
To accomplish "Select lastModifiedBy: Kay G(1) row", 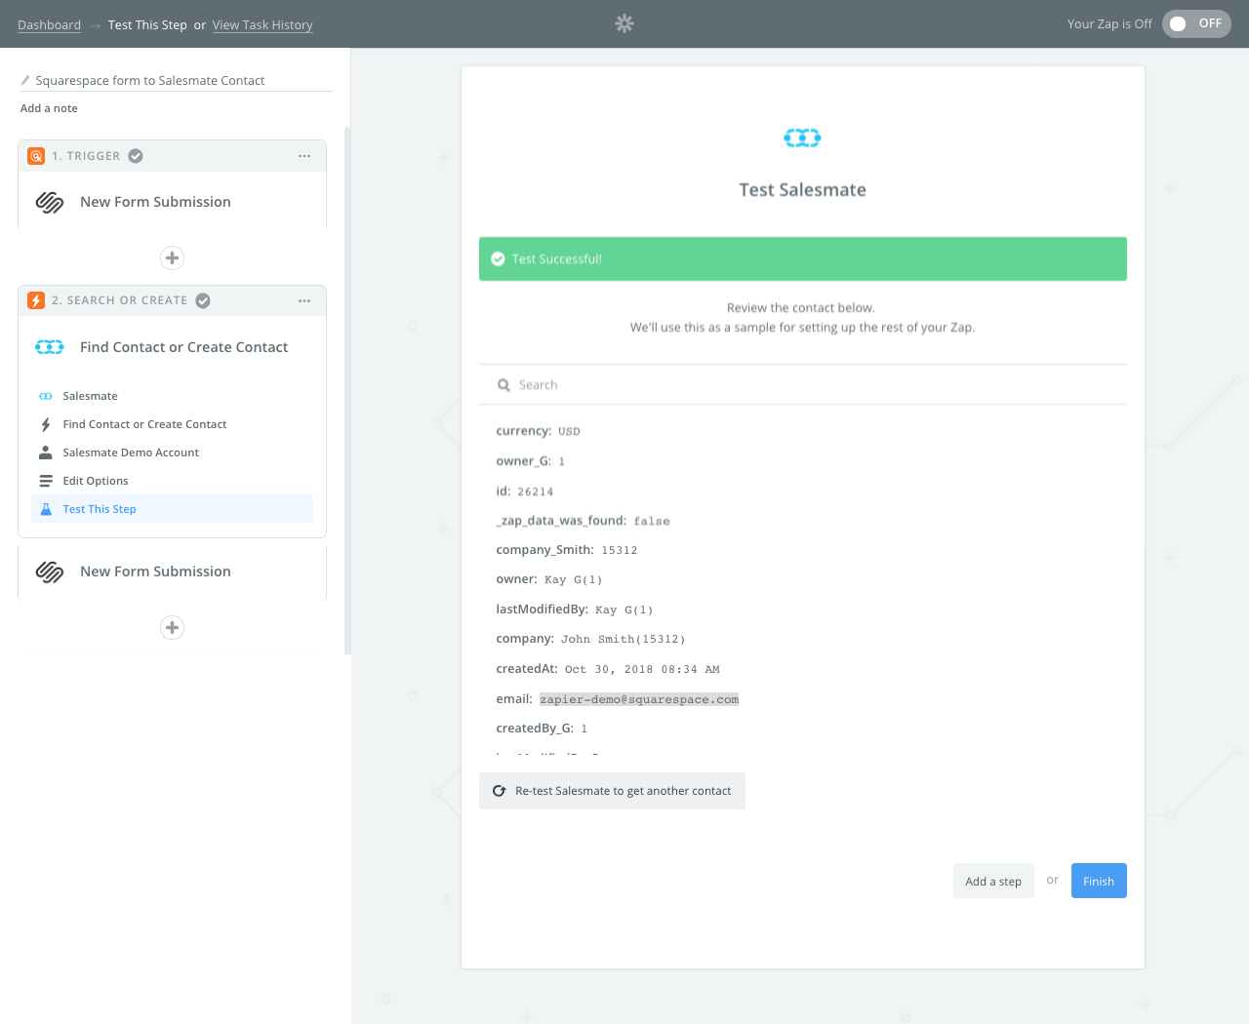I will point(575,610).
